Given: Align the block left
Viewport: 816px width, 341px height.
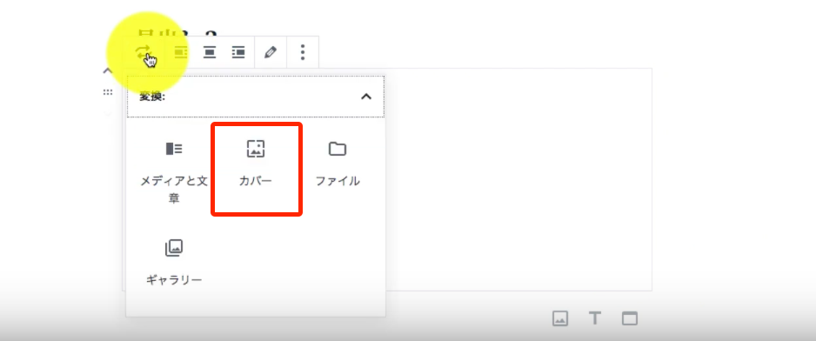Looking at the screenshot, I should [x=181, y=52].
